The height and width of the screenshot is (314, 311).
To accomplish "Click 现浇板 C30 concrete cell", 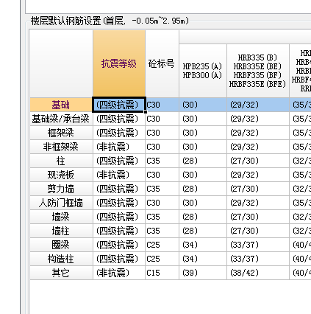I will [162, 175].
